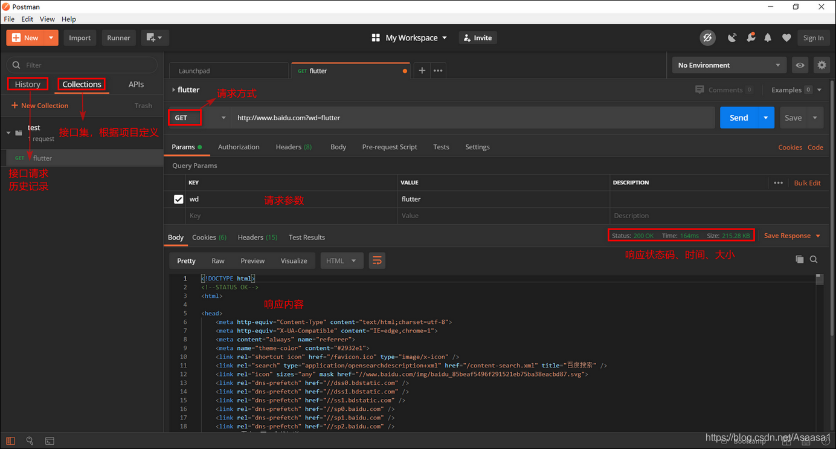The height and width of the screenshot is (449, 836).
Task: Toggle sidebar visibility in status bar
Action: click(11, 441)
